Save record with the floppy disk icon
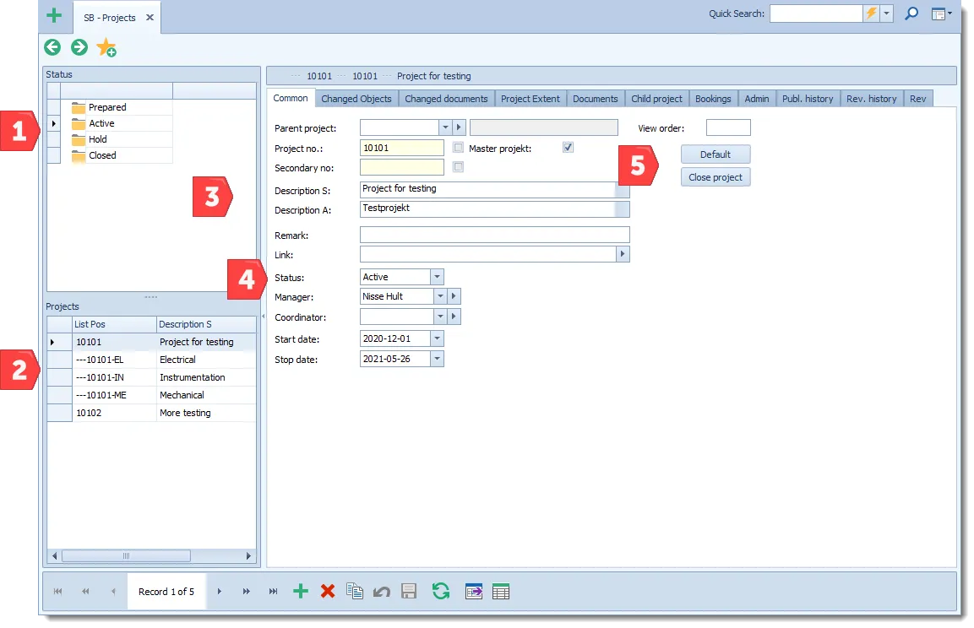974x628 pixels. (x=409, y=592)
